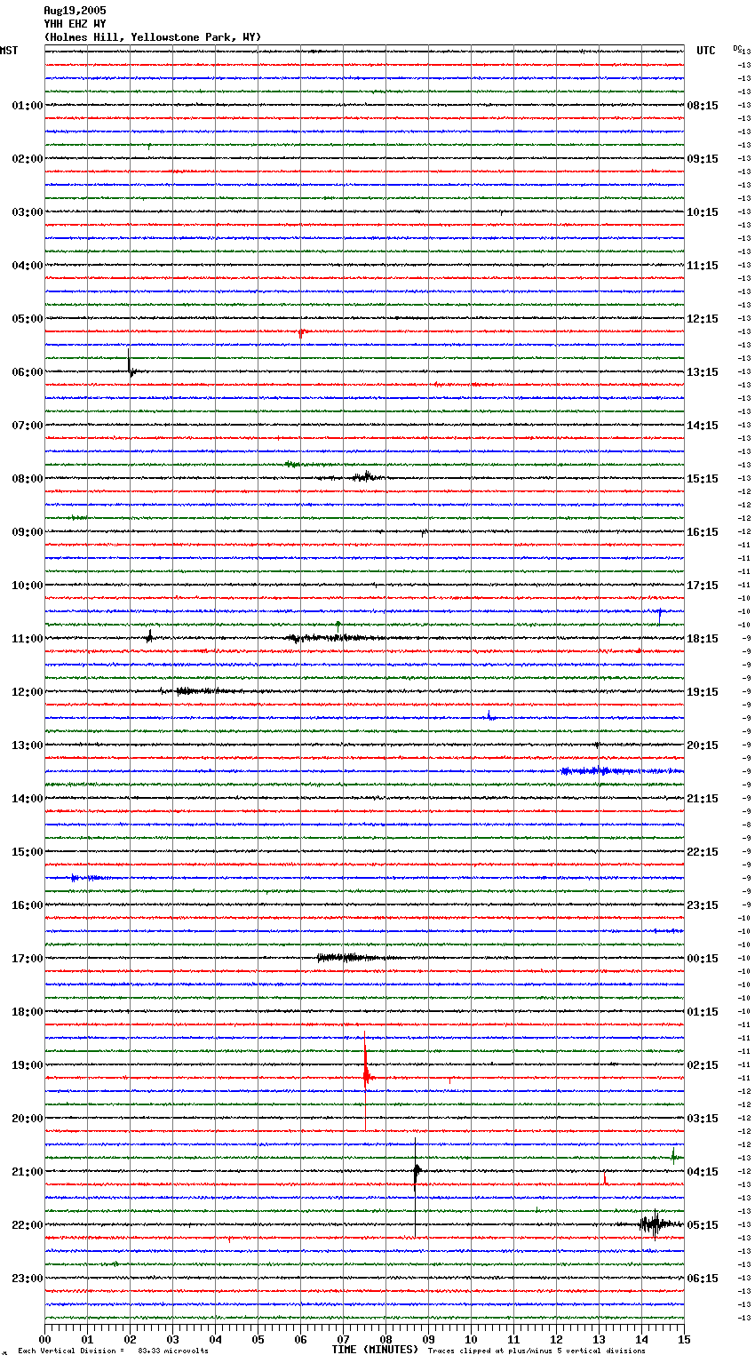Click the 15 minute tick on the bottom axis
755x1363 pixels.
(684, 1339)
